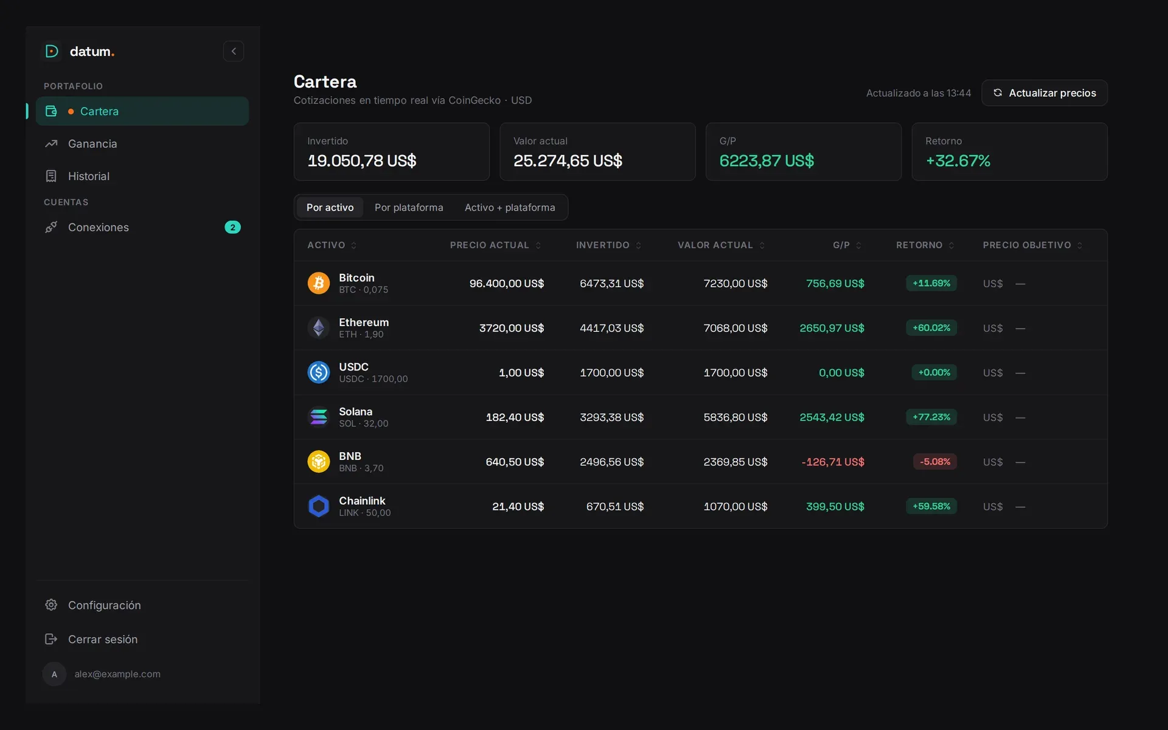Open Configuración settings link

click(142, 605)
